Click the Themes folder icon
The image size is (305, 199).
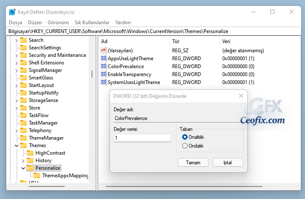click(23, 145)
